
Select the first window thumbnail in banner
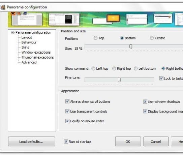click(27, 19)
